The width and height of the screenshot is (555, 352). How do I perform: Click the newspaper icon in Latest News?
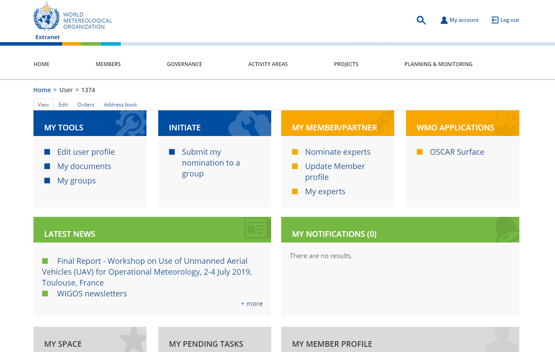tap(256, 228)
